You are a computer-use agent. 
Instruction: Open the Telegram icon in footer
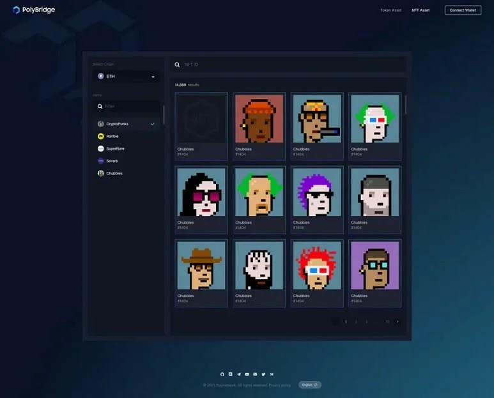(238, 374)
